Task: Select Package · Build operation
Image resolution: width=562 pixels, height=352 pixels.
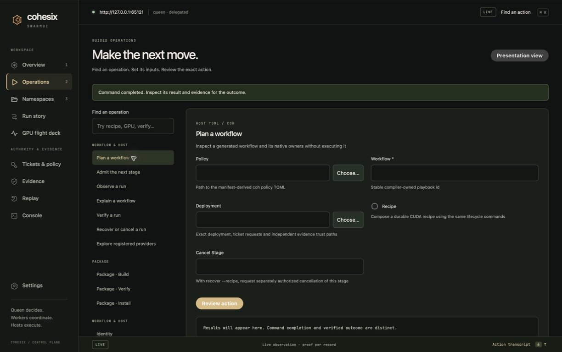Action: (133, 275)
